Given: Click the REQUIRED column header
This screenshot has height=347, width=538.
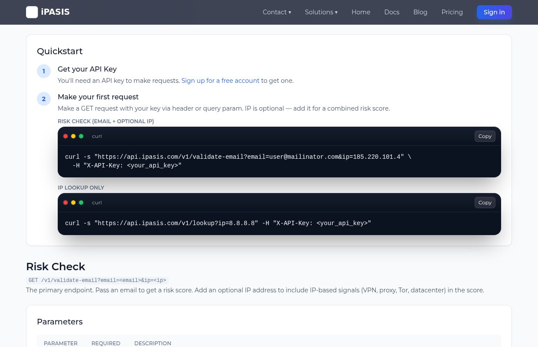Looking at the screenshot, I should pos(106,343).
